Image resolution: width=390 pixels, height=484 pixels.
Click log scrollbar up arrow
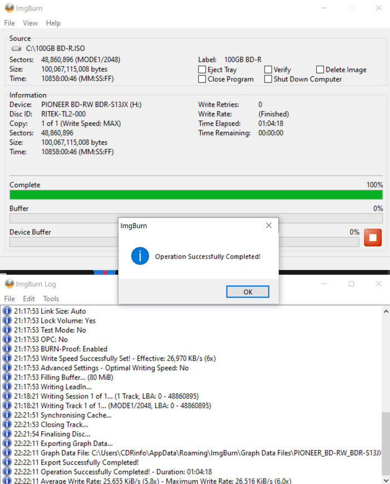[386, 312]
